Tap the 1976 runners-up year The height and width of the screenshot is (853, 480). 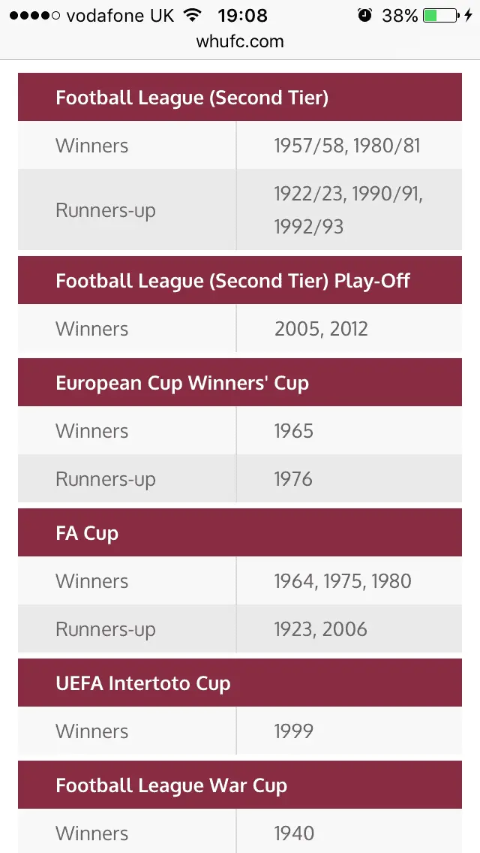(293, 479)
